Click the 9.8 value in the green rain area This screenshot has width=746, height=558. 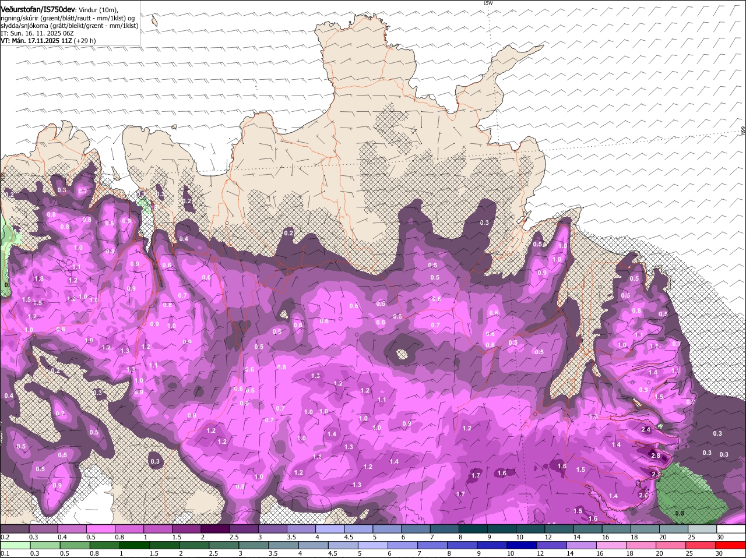679,513
